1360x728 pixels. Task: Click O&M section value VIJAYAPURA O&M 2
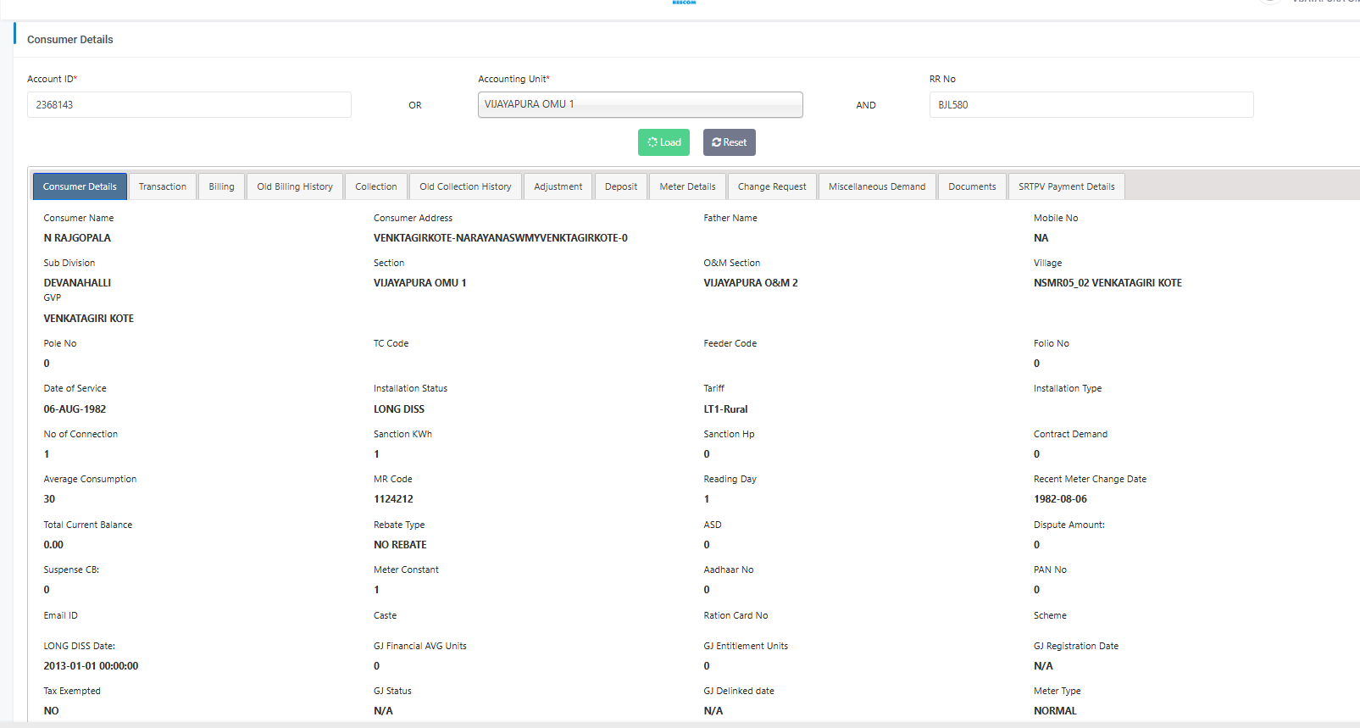coord(751,283)
